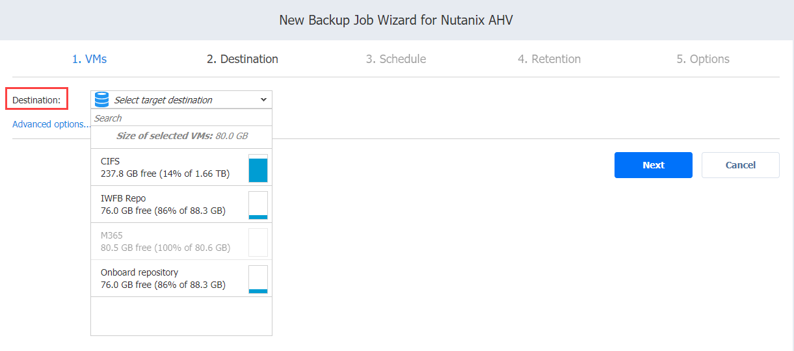Open the target destination dropdown arrow
The image size is (794, 351).
click(263, 99)
